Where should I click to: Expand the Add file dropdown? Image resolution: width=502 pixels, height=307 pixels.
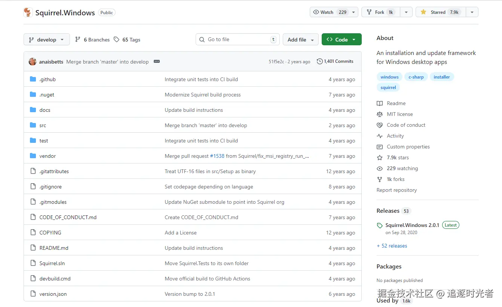pos(300,40)
